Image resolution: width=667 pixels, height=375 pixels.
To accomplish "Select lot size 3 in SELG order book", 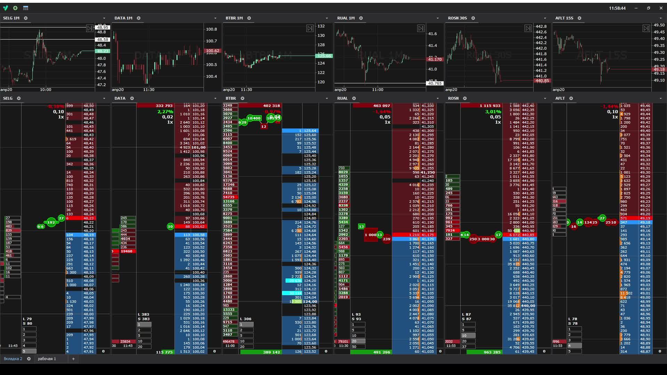I will pyautogui.click(x=29, y=340).
